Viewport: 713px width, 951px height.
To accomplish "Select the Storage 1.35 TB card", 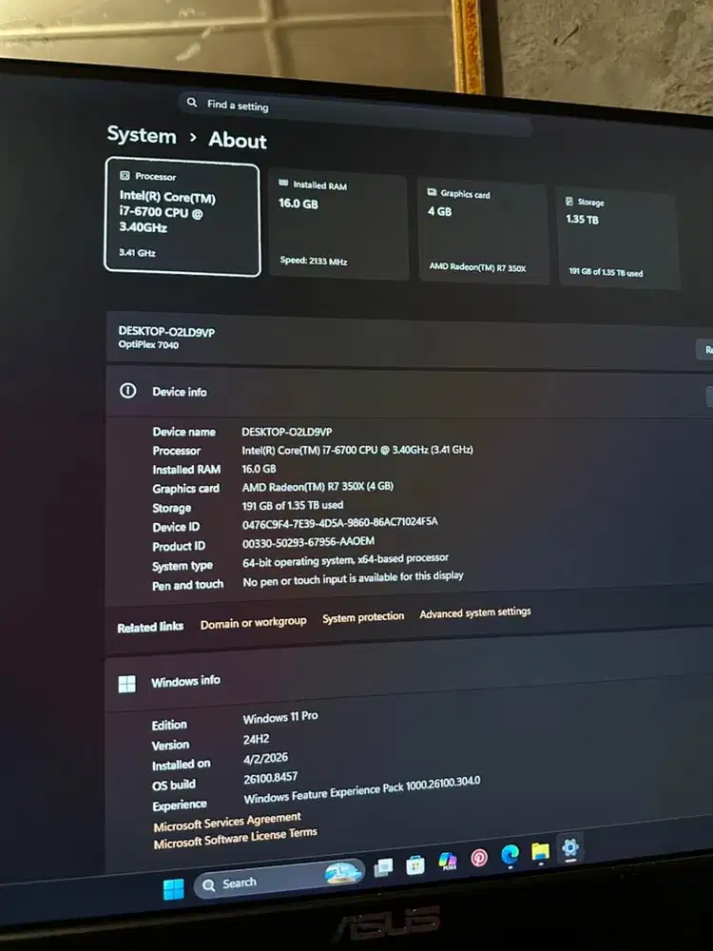I will 617,238.
